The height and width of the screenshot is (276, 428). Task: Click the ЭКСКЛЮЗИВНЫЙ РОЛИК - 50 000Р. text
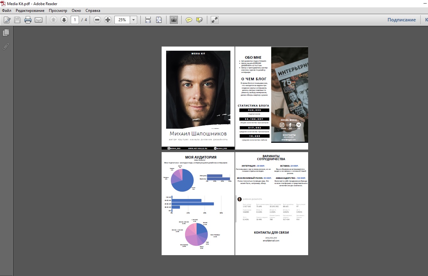tap(254, 178)
